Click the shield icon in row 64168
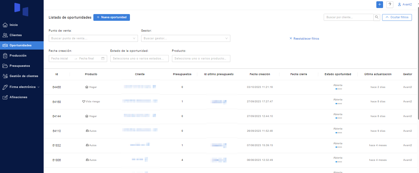 click(84, 102)
